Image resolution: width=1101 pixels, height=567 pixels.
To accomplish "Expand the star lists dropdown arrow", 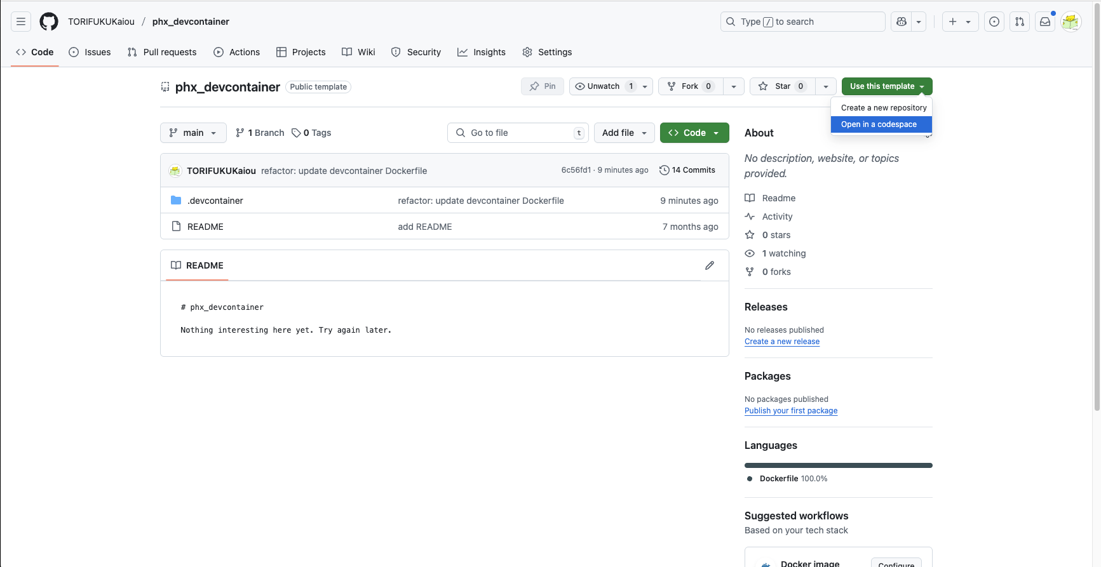I will click(x=826, y=86).
